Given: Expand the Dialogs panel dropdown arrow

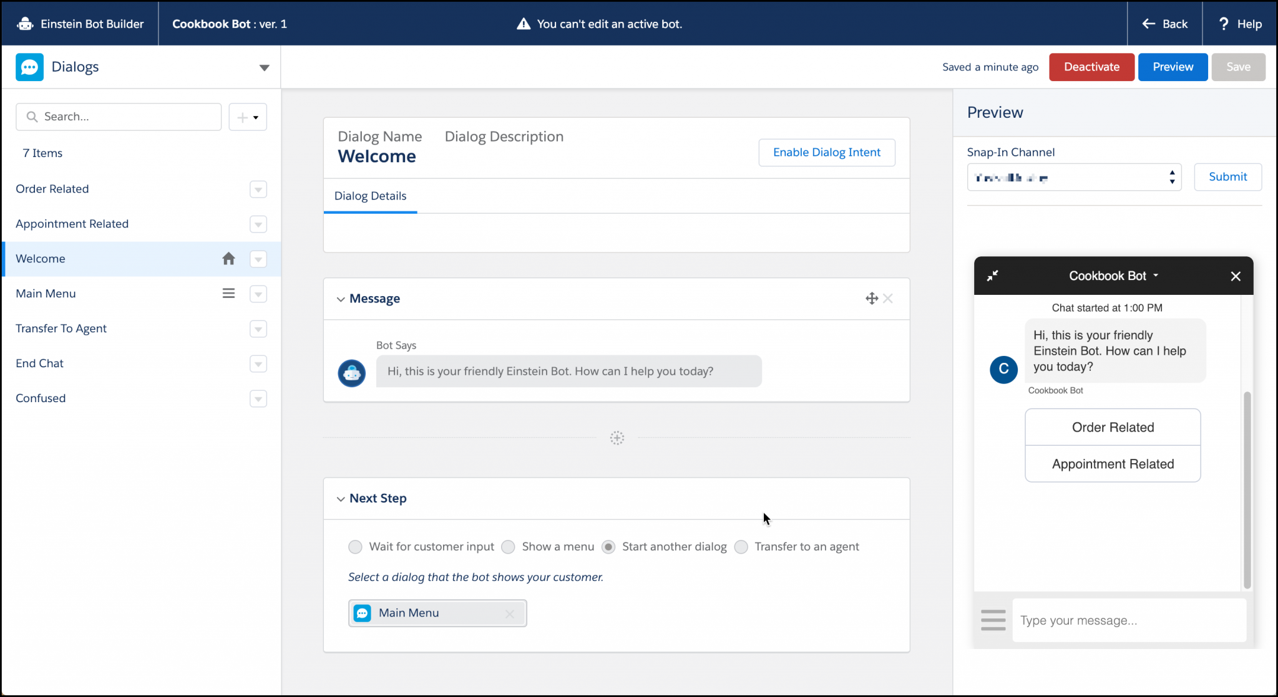Looking at the screenshot, I should pyautogui.click(x=265, y=67).
